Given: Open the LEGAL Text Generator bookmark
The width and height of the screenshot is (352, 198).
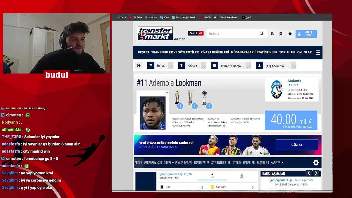Looking at the screenshot, I should 226,17.
